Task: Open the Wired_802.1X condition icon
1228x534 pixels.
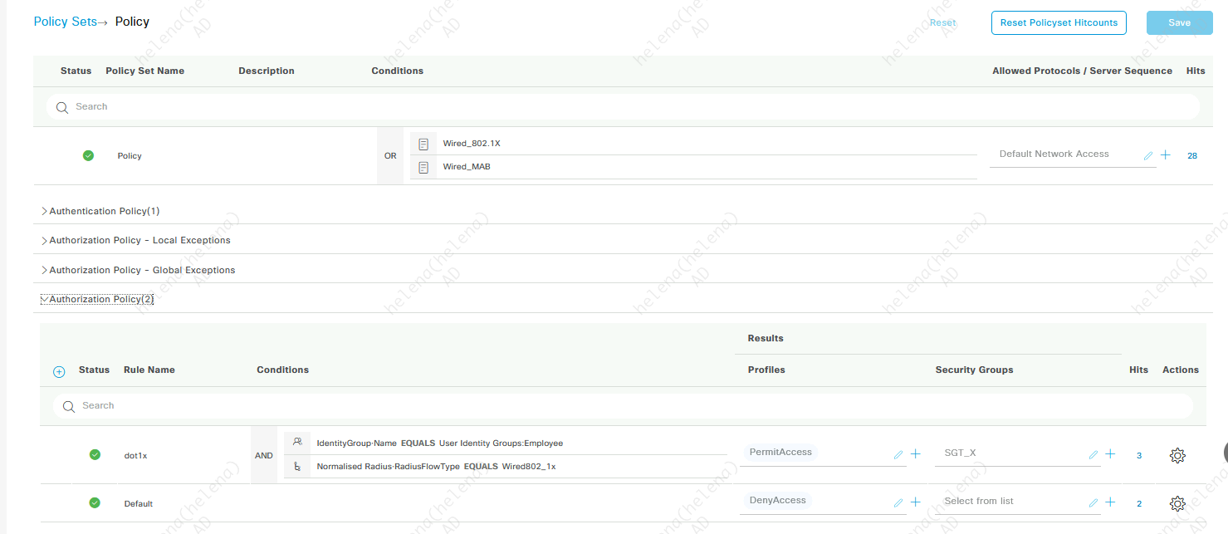Action: pyautogui.click(x=423, y=144)
